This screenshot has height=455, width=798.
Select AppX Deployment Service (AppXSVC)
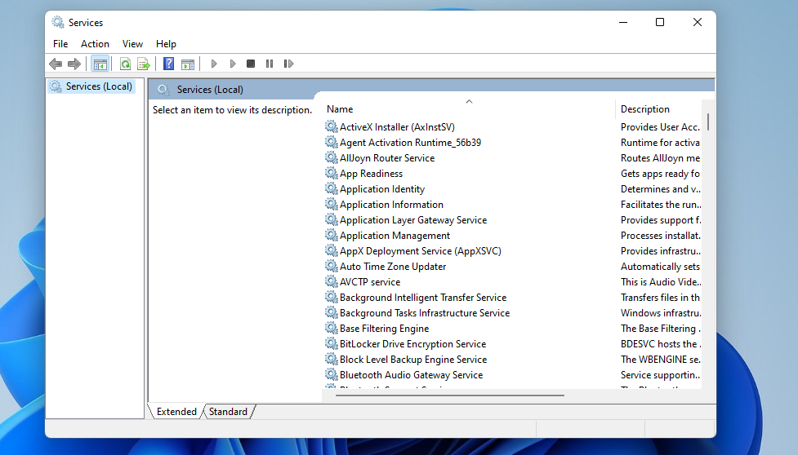pyautogui.click(x=421, y=251)
